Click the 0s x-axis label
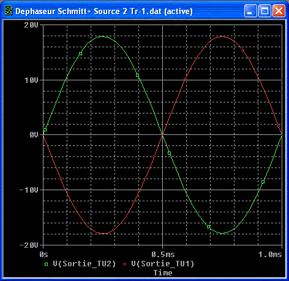 pyautogui.click(x=43, y=255)
